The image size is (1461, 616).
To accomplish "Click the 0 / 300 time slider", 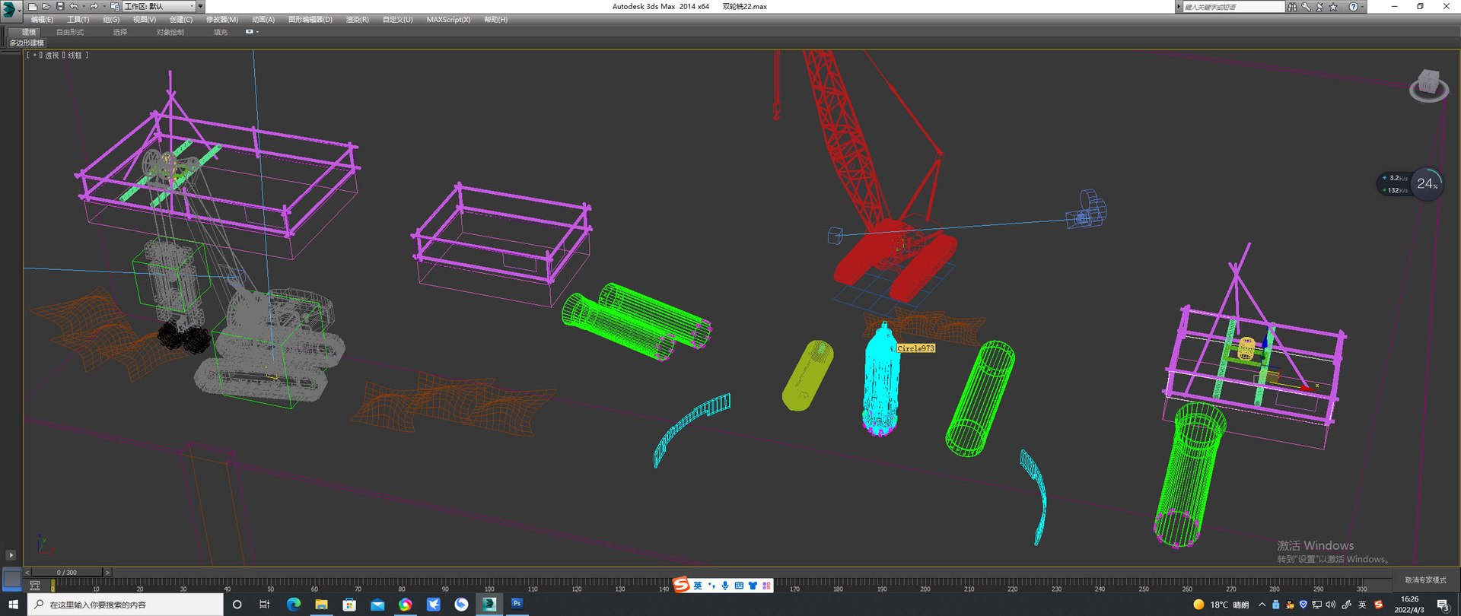I will coord(66,572).
